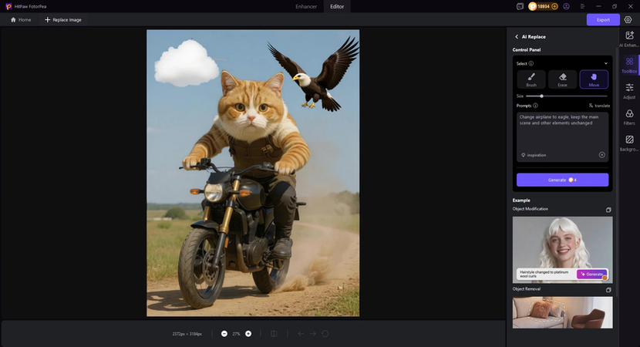Go to Home
Image resolution: width=640 pixels, height=347 pixels.
pos(21,19)
